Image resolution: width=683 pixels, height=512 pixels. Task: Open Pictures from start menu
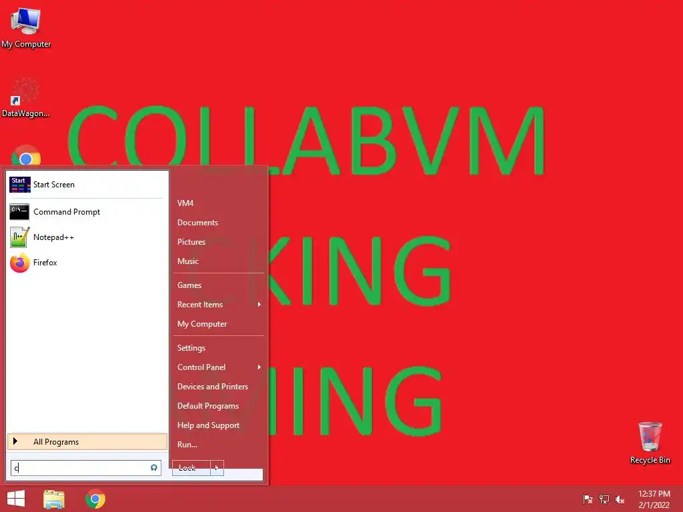191,241
